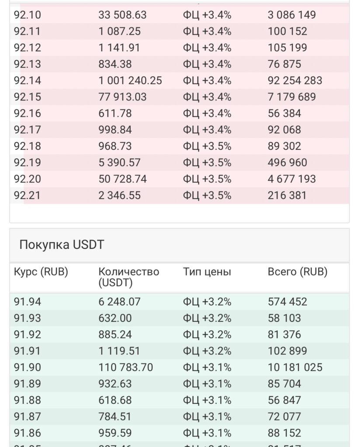359x447 pixels.
Task: Select the 92.14 sell order row
Action: [179, 80]
